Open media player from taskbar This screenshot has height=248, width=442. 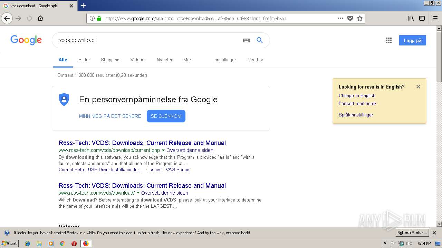[51, 244]
